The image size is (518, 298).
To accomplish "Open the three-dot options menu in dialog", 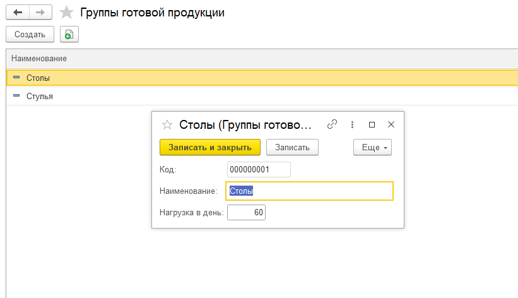I will click(352, 124).
